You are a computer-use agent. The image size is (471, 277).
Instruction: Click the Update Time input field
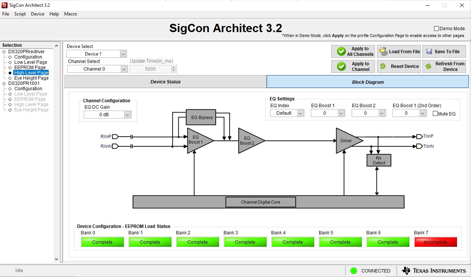(x=150, y=69)
